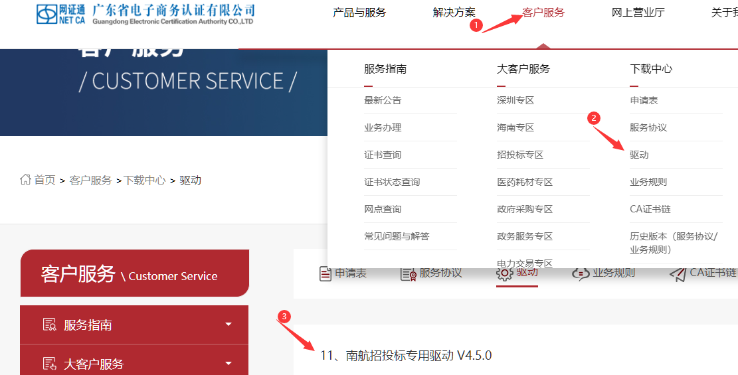738x375 pixels.
Task: Click the home icon in breadcrumb
Action: tap(26, 180)
